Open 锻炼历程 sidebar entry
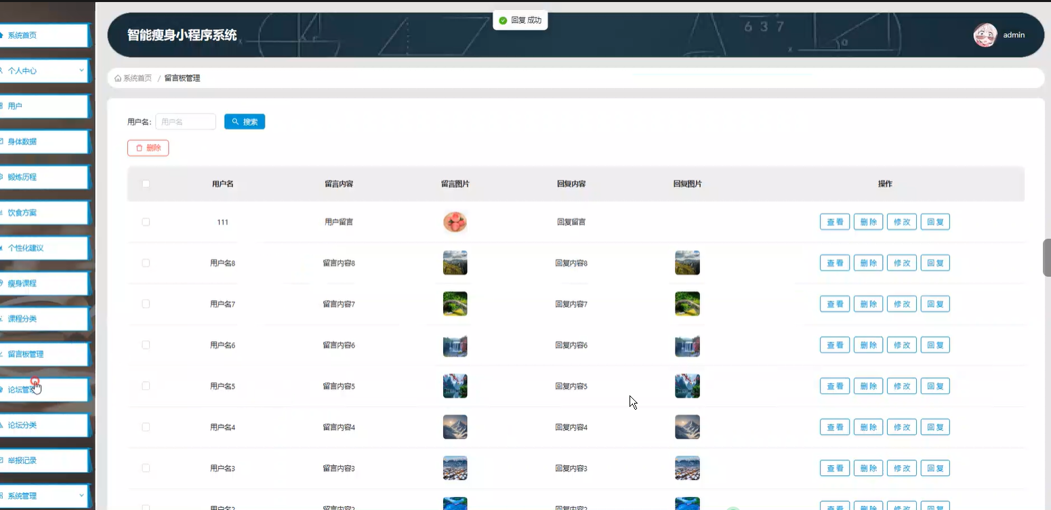The image size is (1051, 510). click(44, 177)
